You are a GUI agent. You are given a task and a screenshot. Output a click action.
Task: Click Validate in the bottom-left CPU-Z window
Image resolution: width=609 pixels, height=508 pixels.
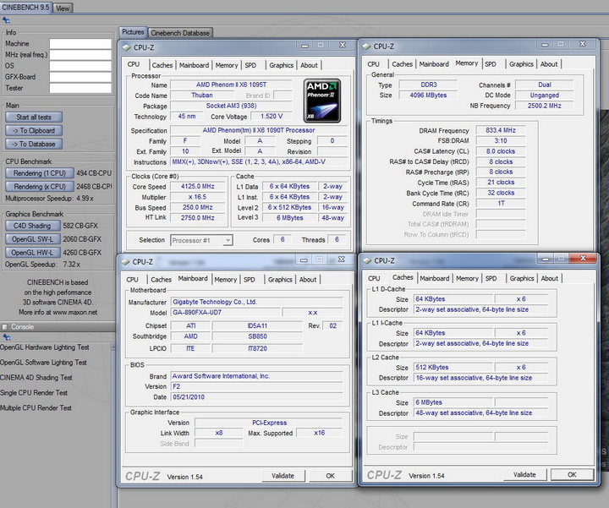click(283, 476)
